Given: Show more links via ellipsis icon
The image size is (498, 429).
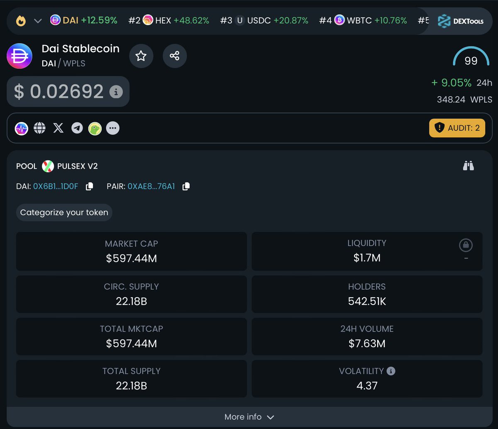Looking at the screenshot, I should [113, 128].
